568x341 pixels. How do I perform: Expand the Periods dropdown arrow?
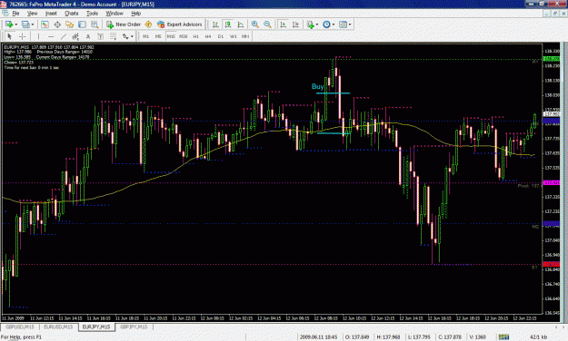coord(334,24)
